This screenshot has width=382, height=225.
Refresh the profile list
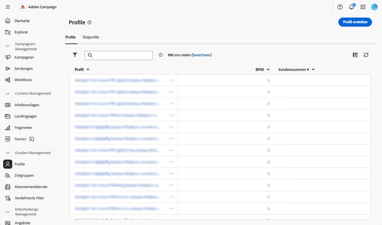[366, 55]
